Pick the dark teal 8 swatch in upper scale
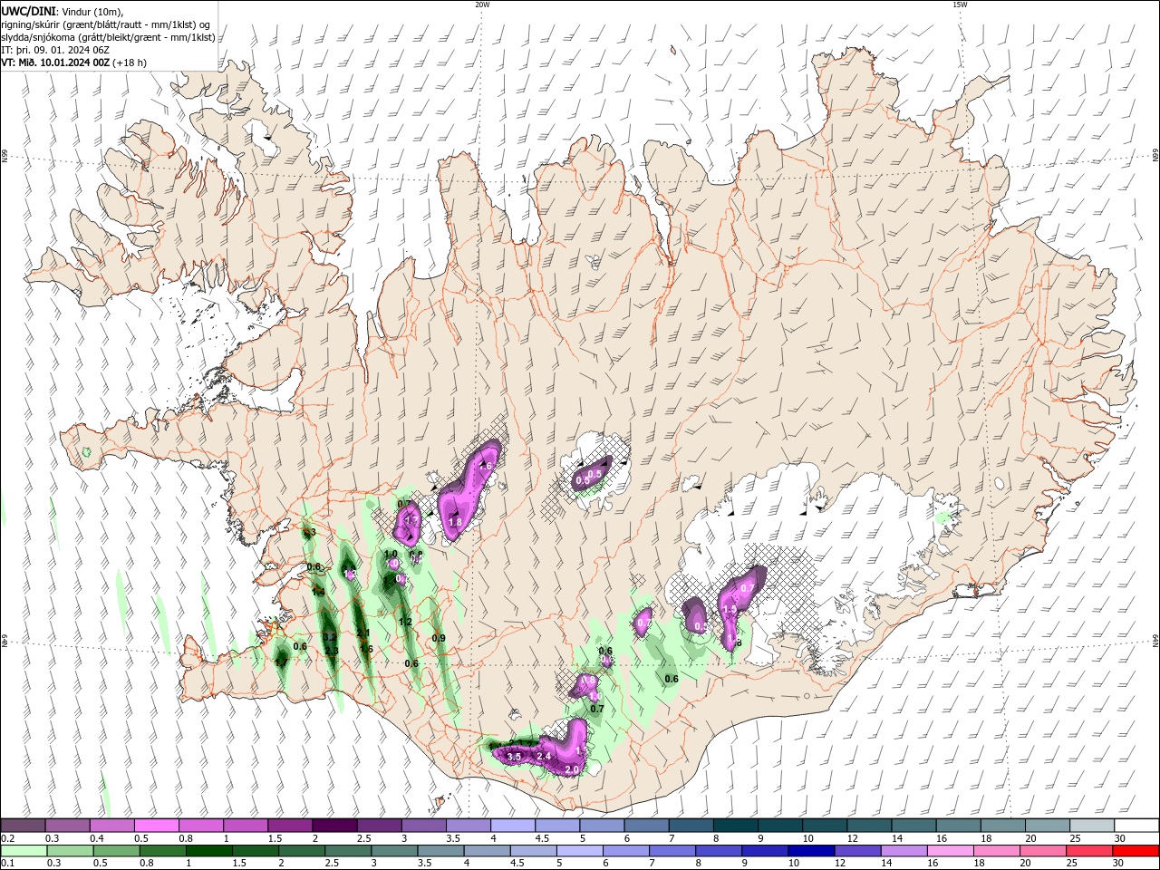 (x=735, y=826)
